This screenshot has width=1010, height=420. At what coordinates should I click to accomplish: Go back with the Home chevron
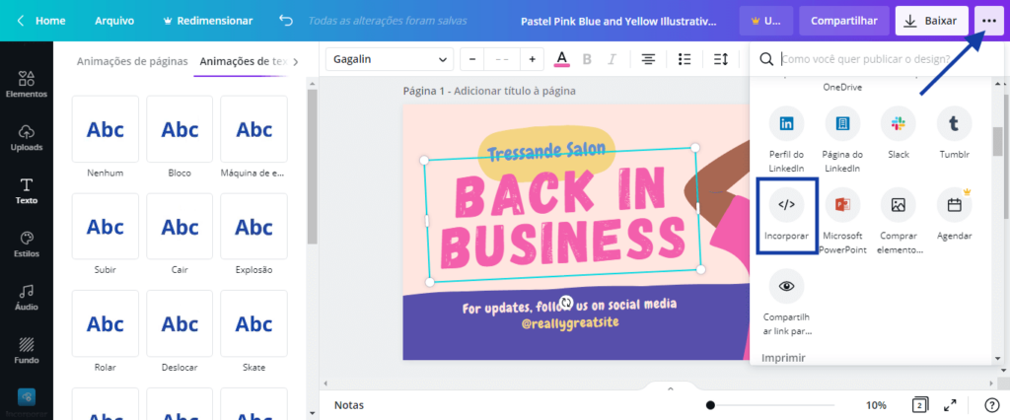(x=22, y=21)
